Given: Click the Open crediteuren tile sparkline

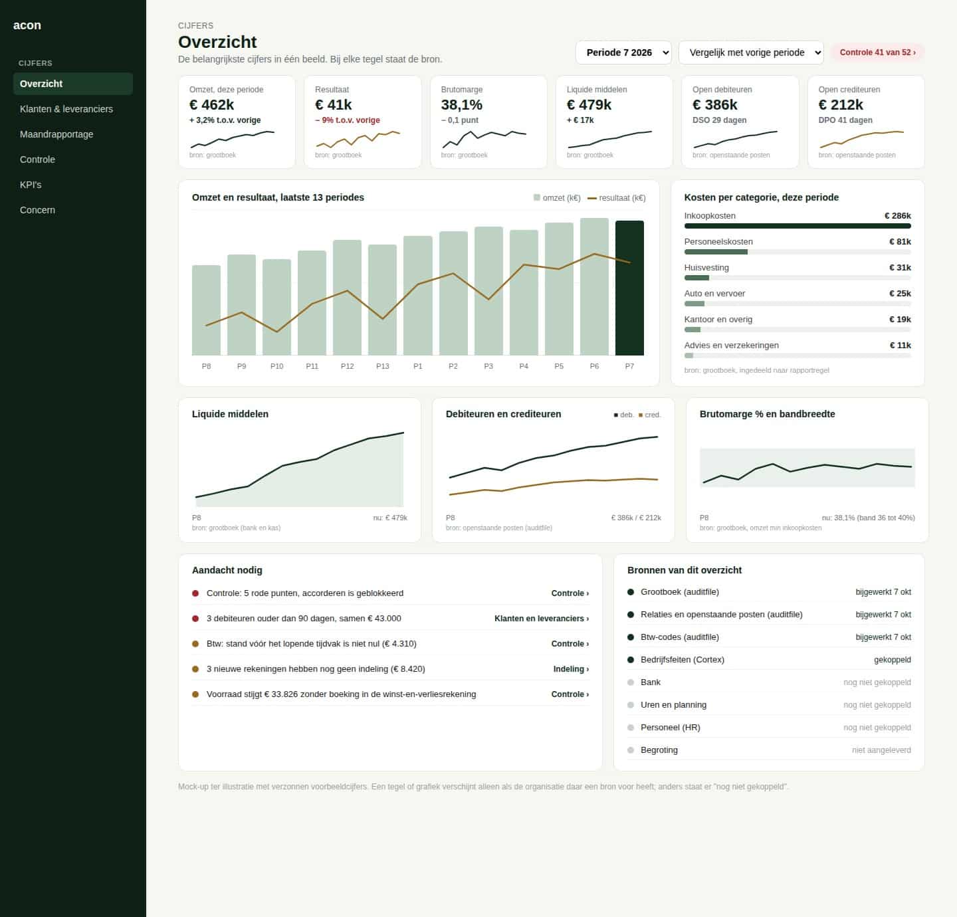Looking at the screenshot, I should coord(861,139).
